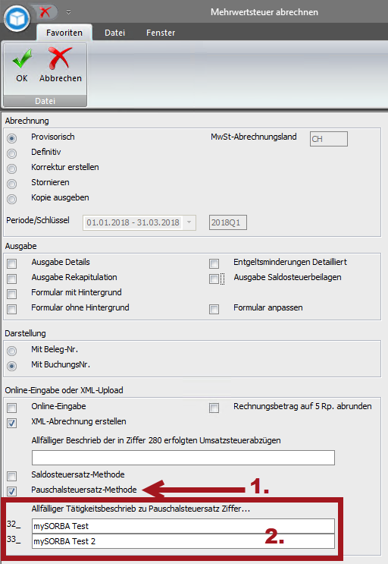Switch to the Fenster ribbon tab
The width and height of the screenshot is (388, 564).
coord(161,33)
